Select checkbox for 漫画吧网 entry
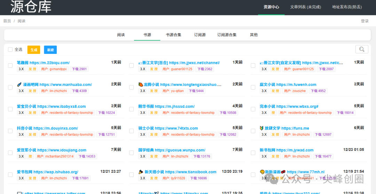376x194 pixels. (x=10, y=87)
